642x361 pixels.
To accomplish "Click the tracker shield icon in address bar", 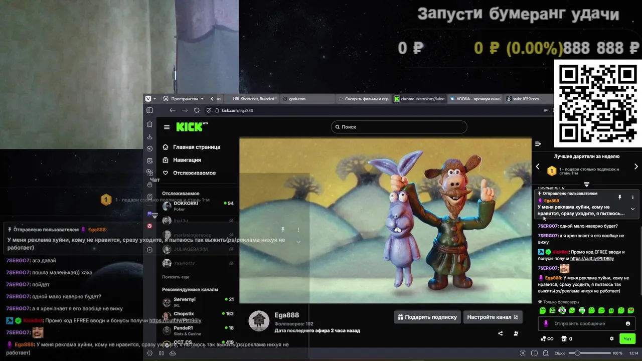I will (x=208, y=110).
